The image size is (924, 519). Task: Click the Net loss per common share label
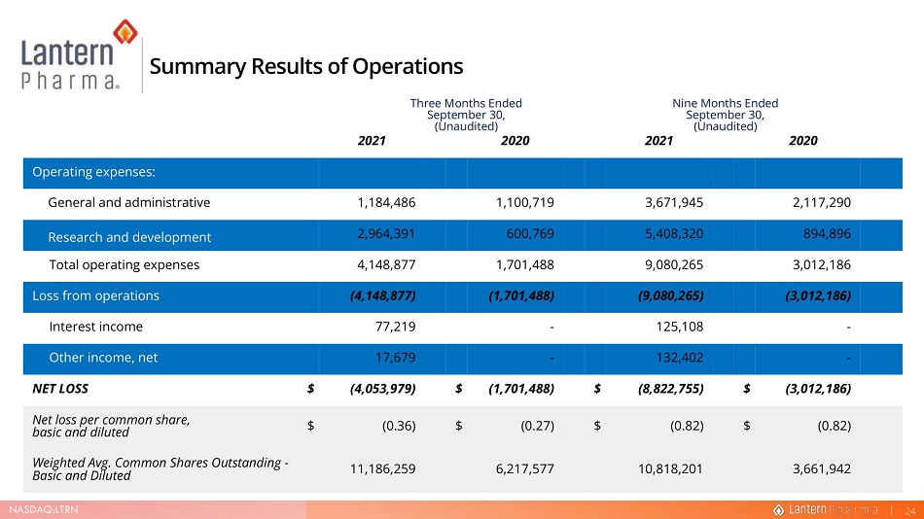111,426
